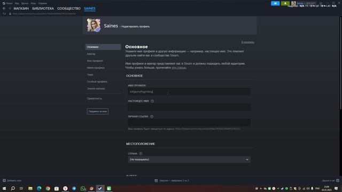The image size is (342, 192).
Task: Click the green notifications bell button
Action: coord(285,3)
